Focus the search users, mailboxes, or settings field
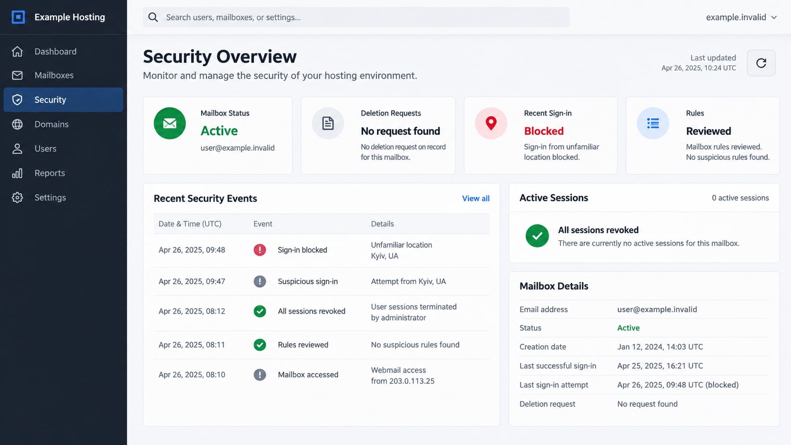Screen dimensions: 791x445 click(356, 17)
